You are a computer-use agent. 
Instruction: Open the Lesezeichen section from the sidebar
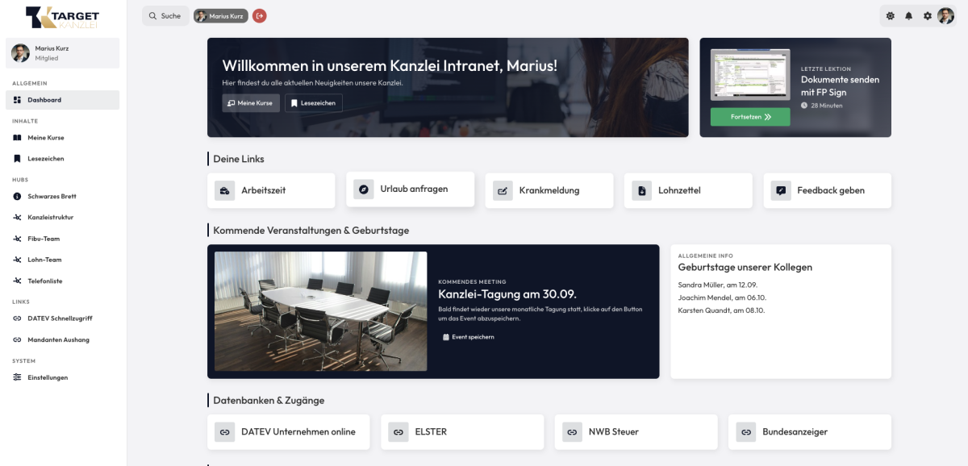[47, 158]
